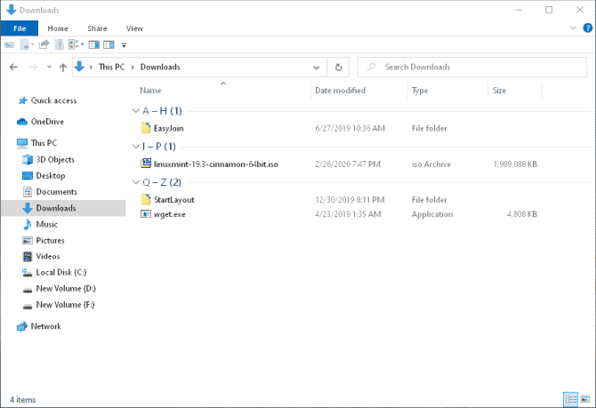Image resolution: width=596 pixels, height=408 pixels.
Task: Select the StartLayout folder icon
Action: click(146, 199)
